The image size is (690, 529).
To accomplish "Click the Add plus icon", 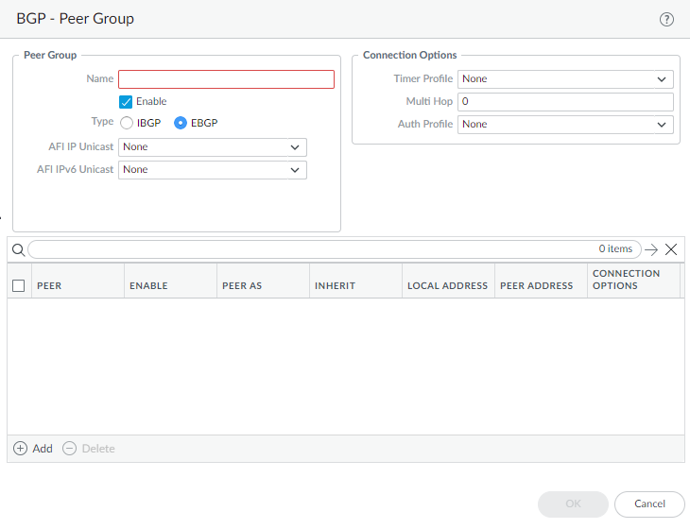I will coord(21,449).
